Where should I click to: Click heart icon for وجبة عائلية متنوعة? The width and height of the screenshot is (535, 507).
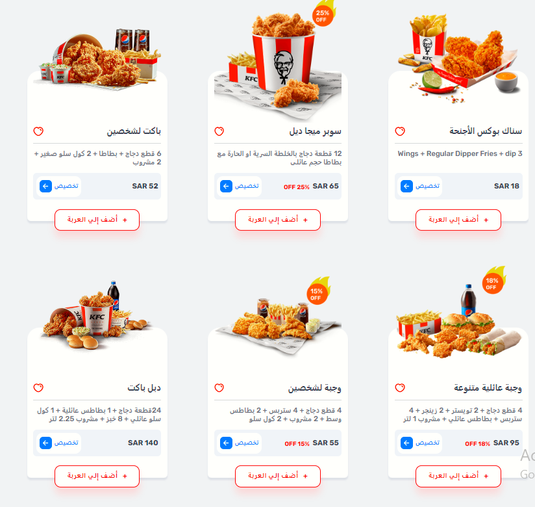(400, 388)
